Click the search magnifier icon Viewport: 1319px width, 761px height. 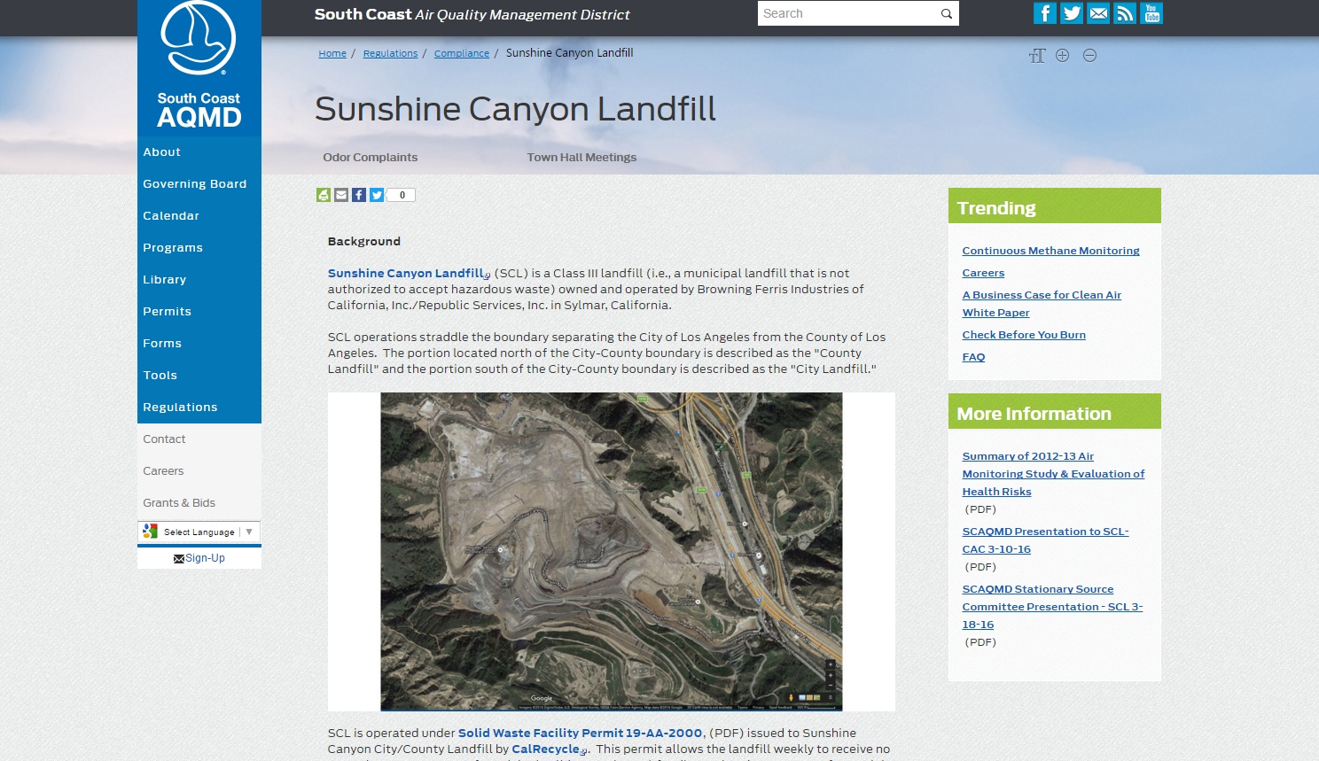947,14
